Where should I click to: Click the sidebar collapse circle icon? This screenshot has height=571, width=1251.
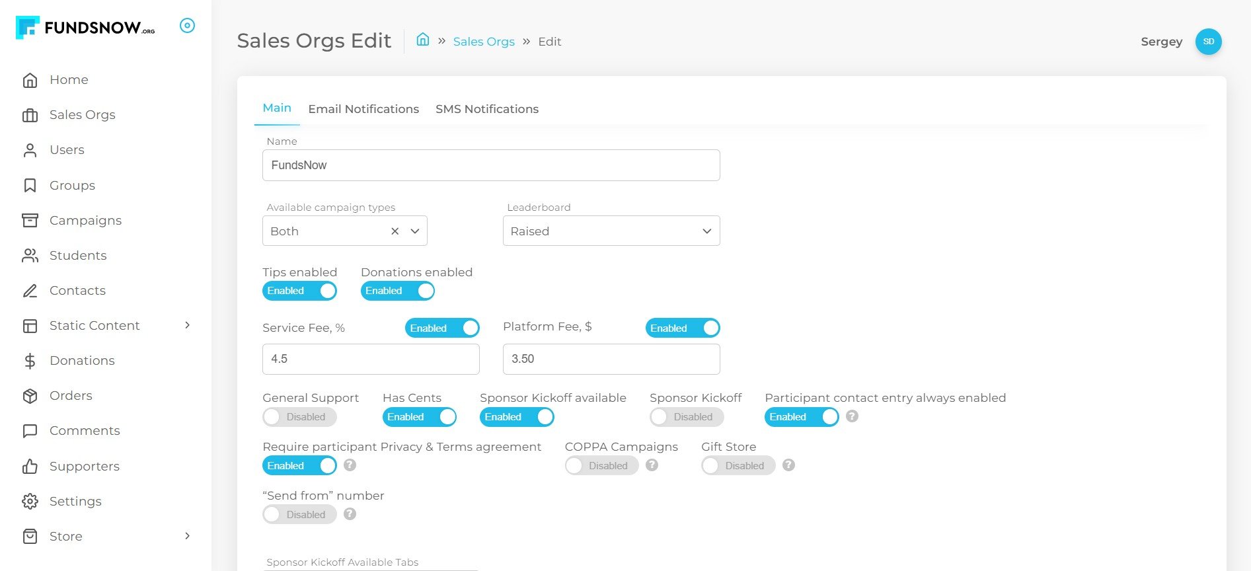coord(188,26)
